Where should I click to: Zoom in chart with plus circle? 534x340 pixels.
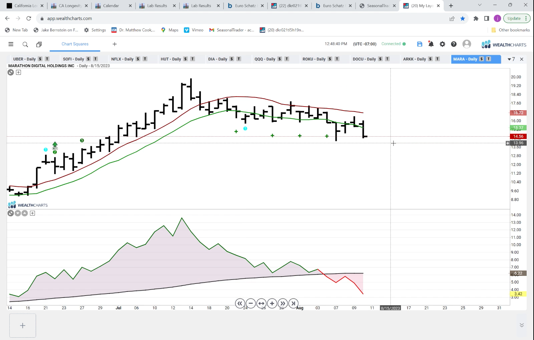(x=272, y=303)
